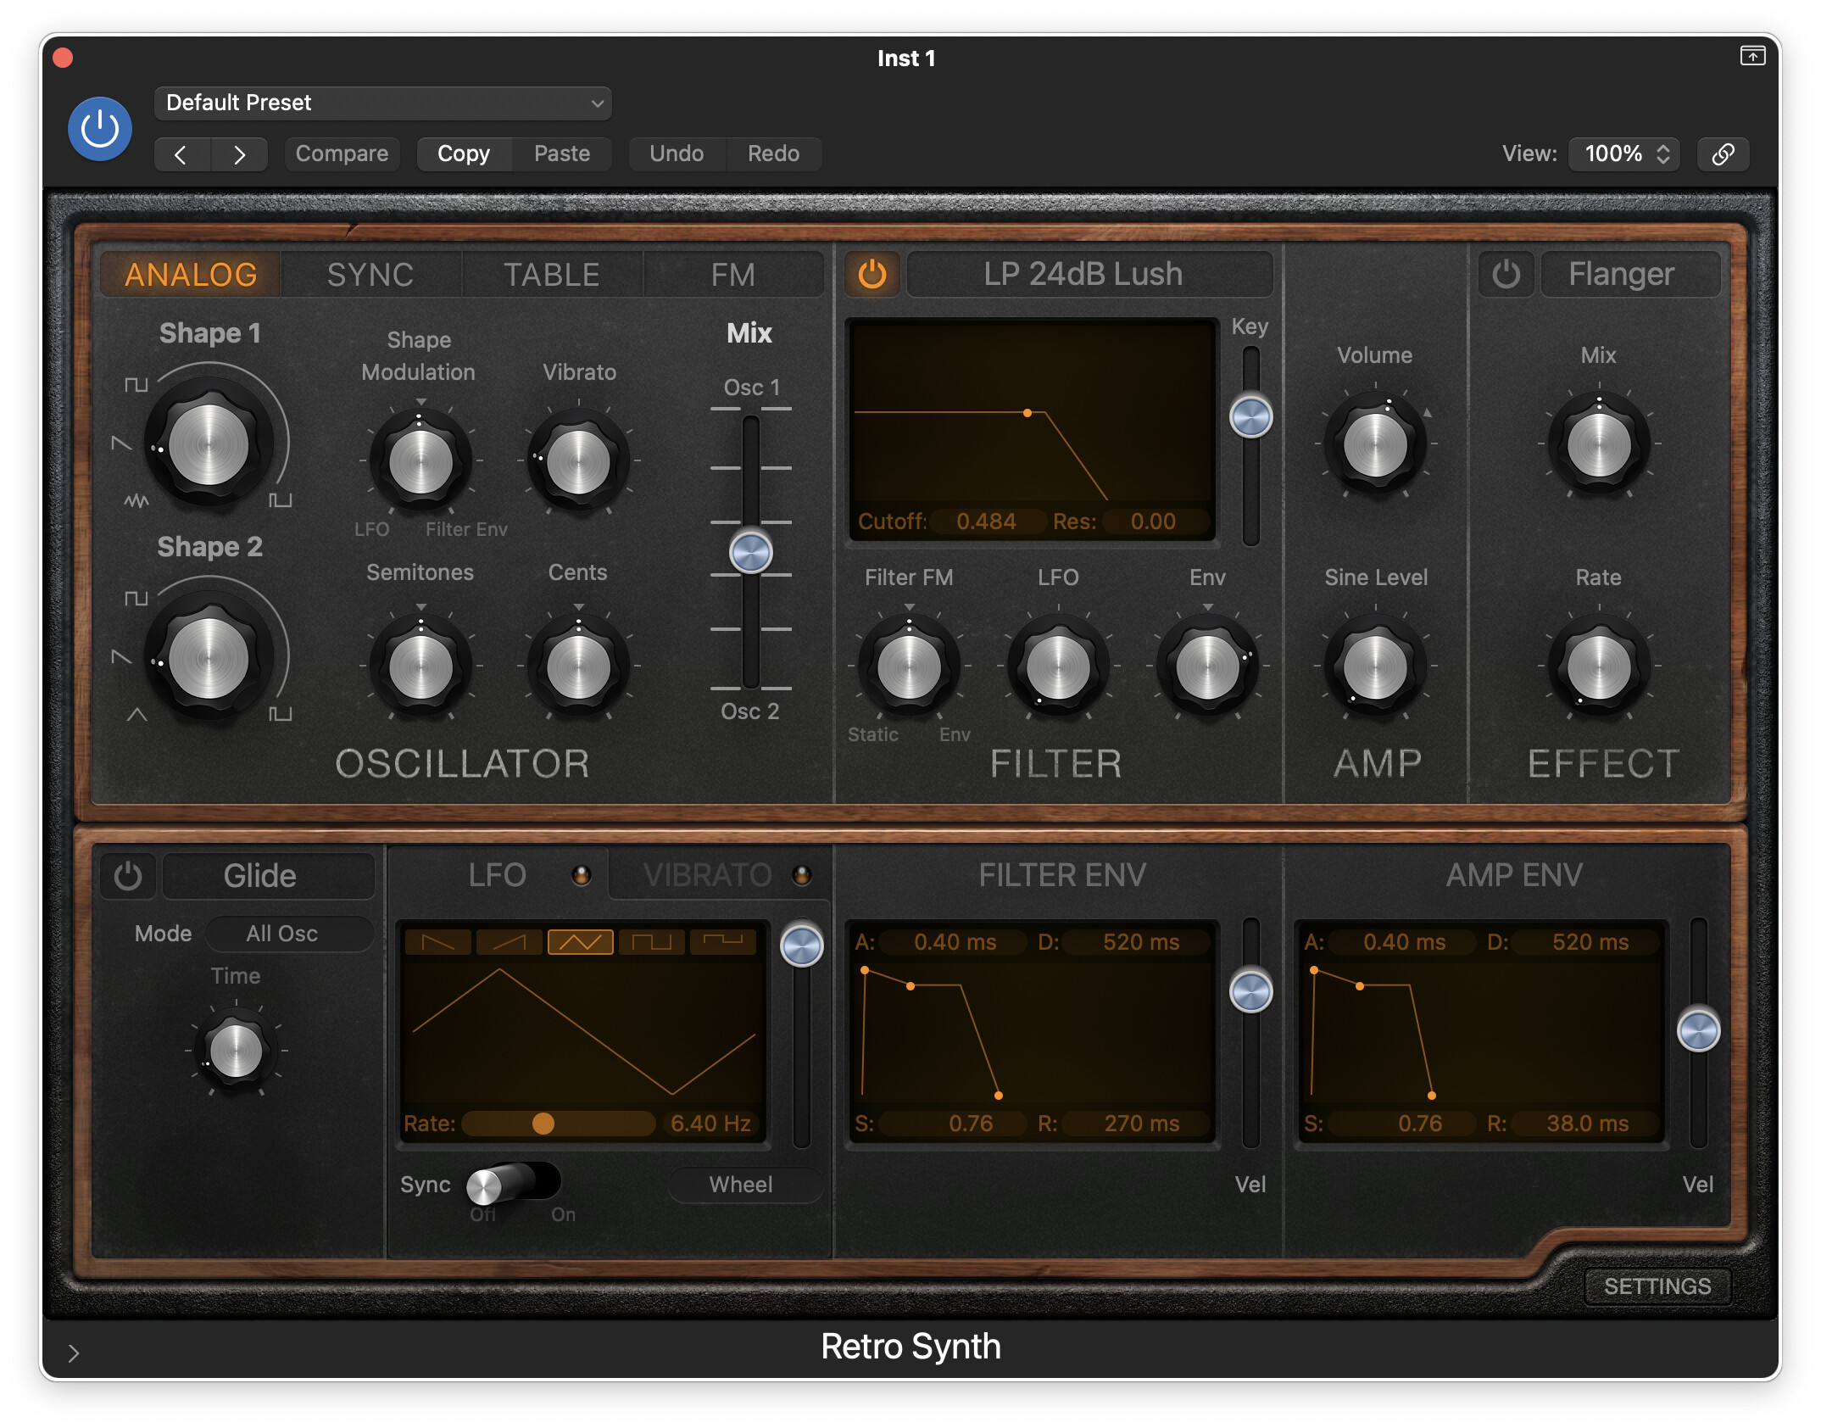
Task: Click the LFO level slider handle beside waveform display
Action: pyautogui.click(x=801, y=945)
